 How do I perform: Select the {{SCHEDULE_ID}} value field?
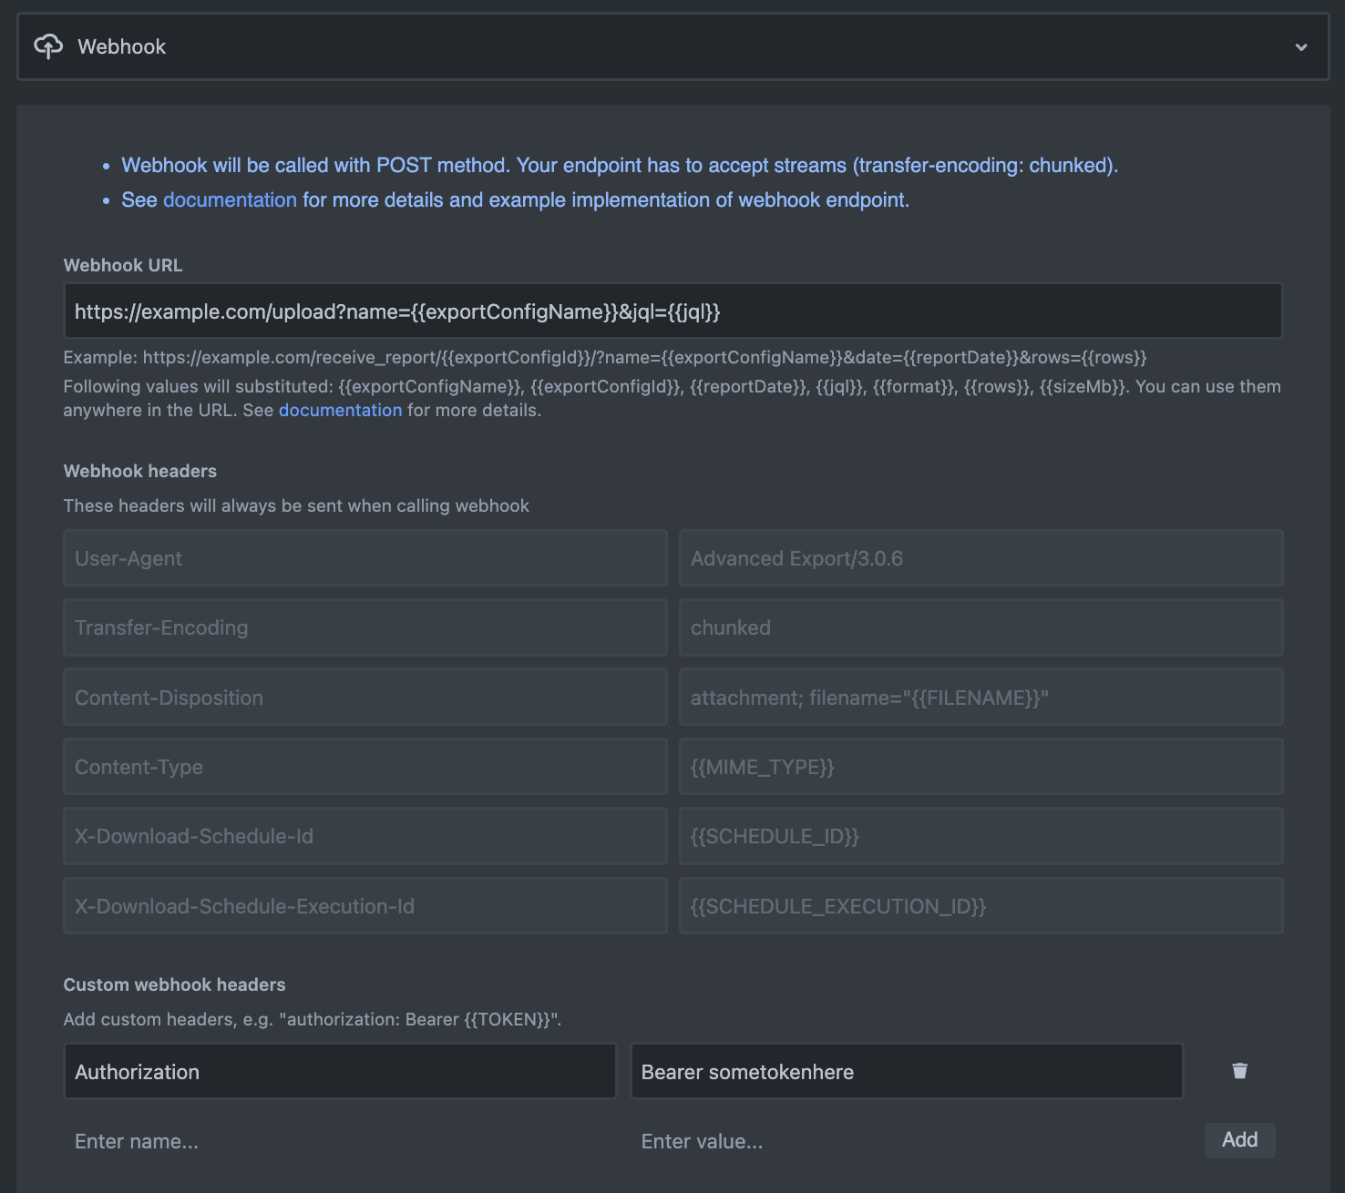[x=981, y=836]
